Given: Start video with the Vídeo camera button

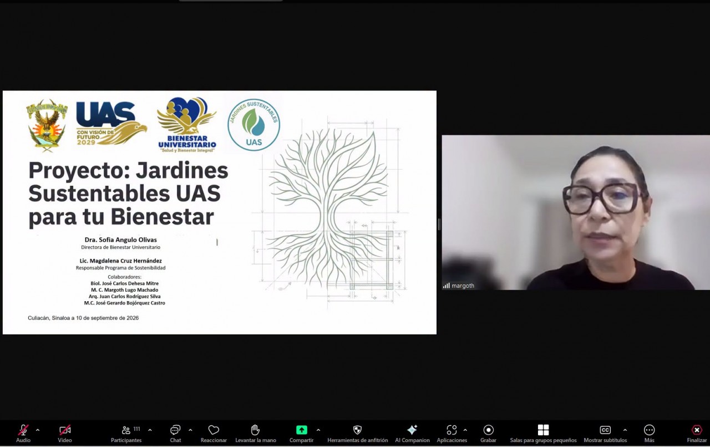Looking at the screenshot, I should [65, 433].
